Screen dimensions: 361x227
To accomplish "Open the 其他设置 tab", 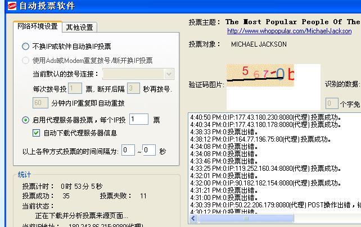I will coord(80,27).
